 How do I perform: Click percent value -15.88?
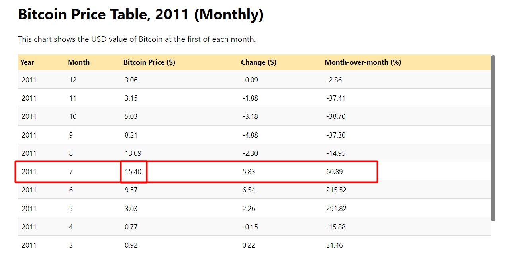335,227
